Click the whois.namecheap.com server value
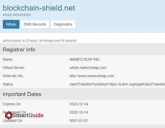The width and height of the screenshot is (165, 128). [x=88, y=68]
